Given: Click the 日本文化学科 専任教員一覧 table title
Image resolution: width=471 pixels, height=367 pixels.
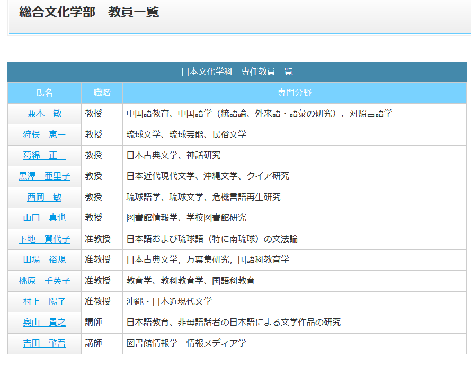Looking at the screenshot, I should click(x=237, y=72).
